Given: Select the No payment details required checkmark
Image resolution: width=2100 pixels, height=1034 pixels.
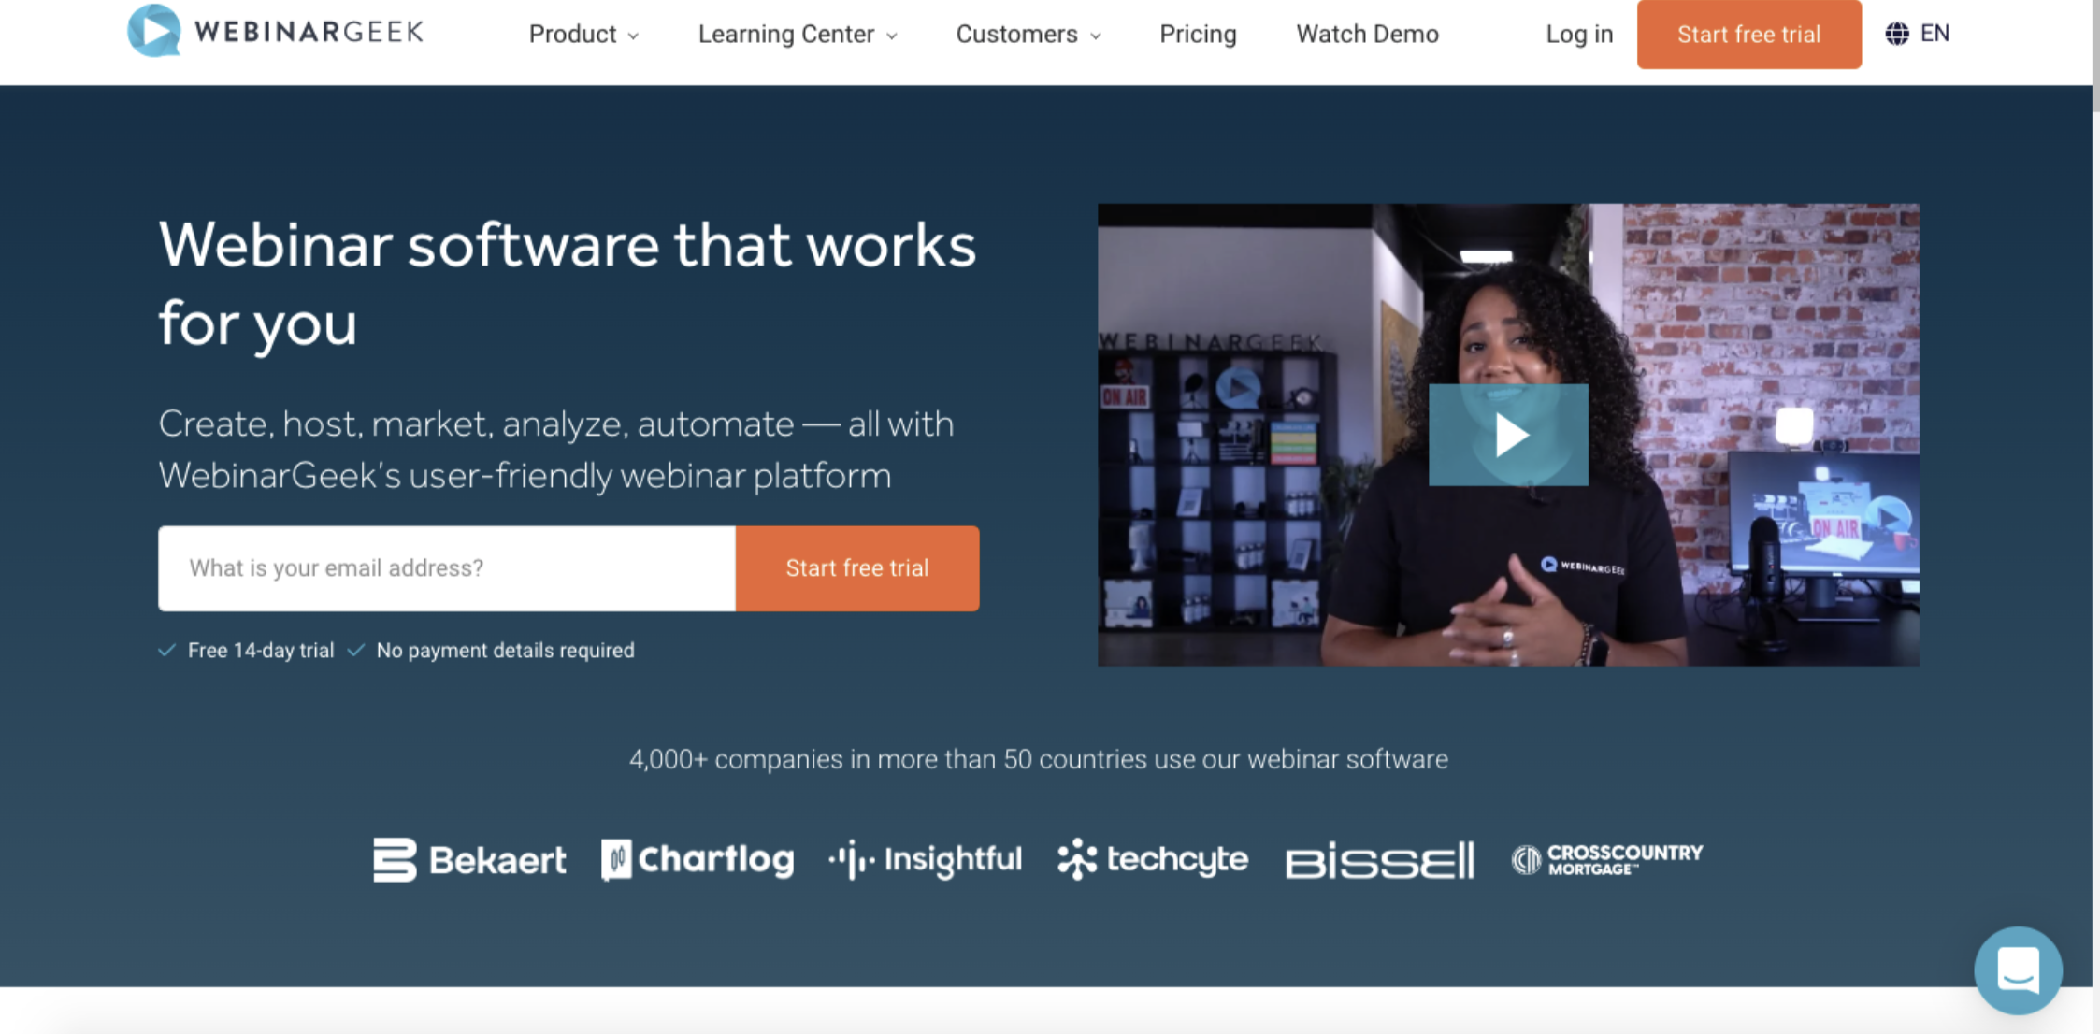Looking at the screenshot, I should (x=355, y=649).
